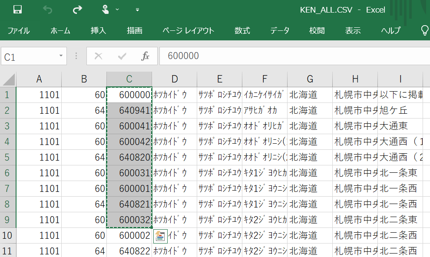The image size is (430, 257).
Task: Click cell A1 containing 1101
Action: [x=39, y=95]
